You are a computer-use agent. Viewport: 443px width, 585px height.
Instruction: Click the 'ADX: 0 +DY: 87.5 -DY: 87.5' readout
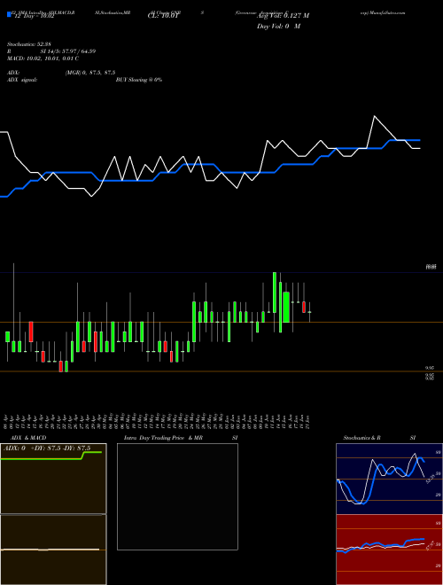(x=47, y=448)
